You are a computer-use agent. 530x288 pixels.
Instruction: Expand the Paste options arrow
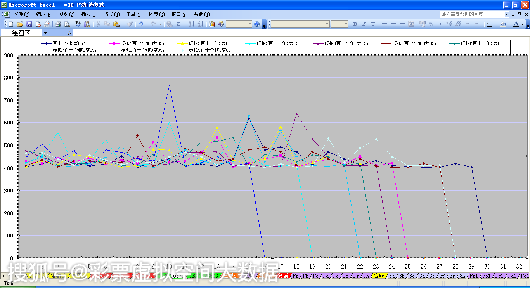pyautogui.click(x=123, y=24)
